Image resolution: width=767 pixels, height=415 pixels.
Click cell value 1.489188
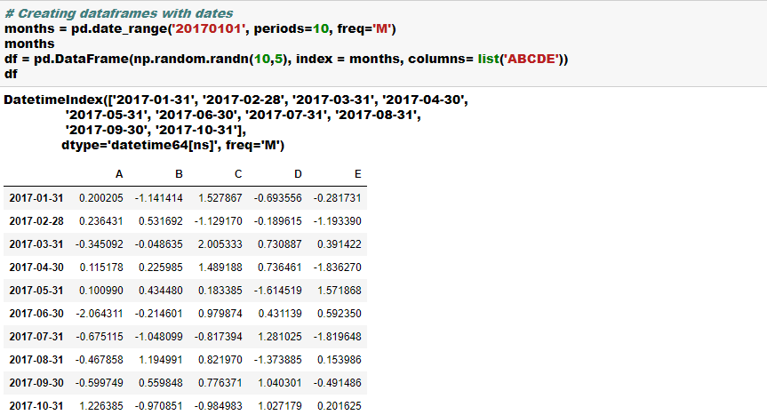point(220,267)
